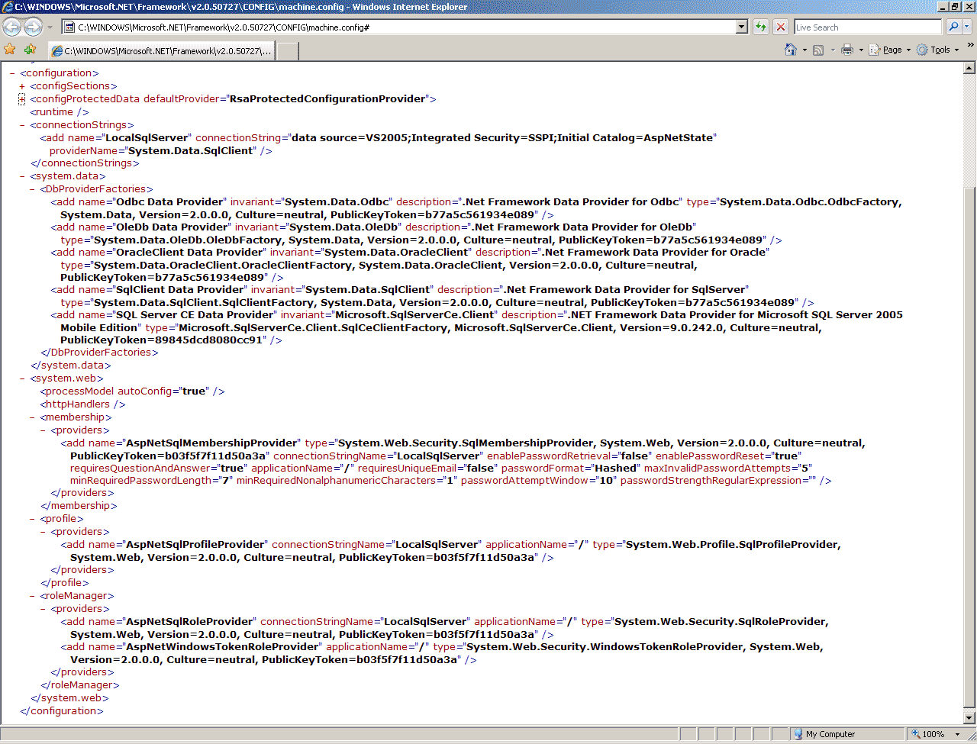
Task: Click the Add to Favorites star-plus icon
Action: click(x=31, y=50)
